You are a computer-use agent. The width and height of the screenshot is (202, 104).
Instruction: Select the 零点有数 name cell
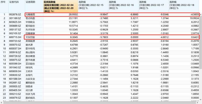(x=30, y=18)
